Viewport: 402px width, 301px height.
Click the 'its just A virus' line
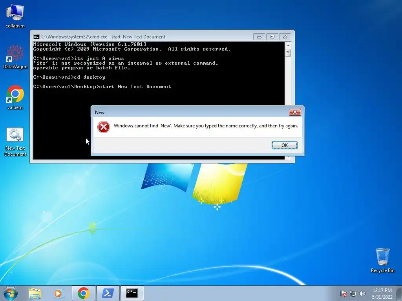pyautogui.click(x=79, y=58)
